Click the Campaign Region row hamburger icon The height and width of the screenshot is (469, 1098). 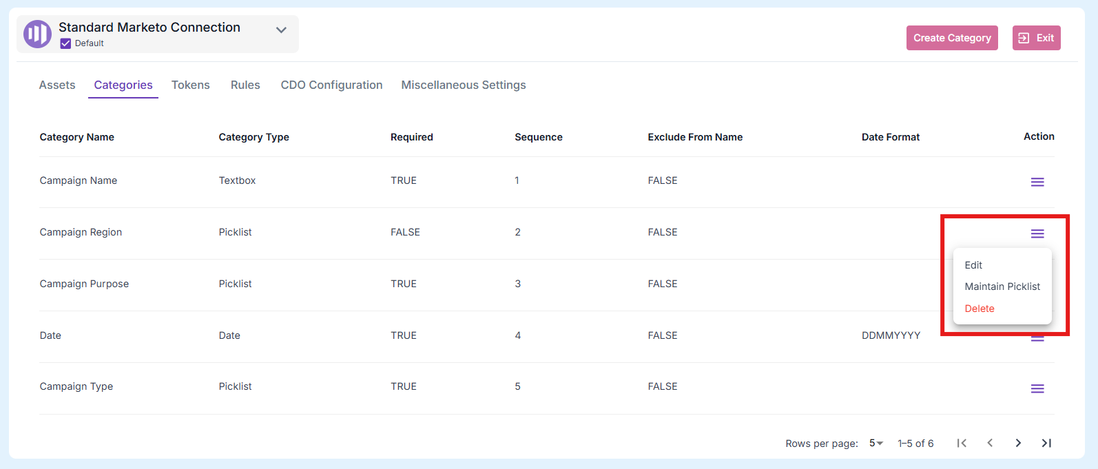tap(1037, 233)
